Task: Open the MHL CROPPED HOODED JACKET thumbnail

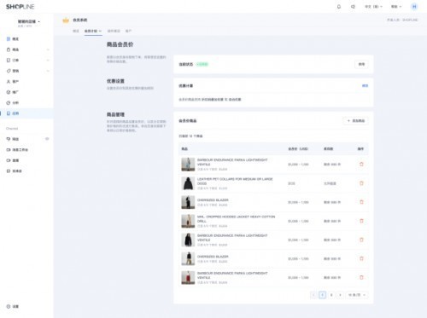Action: (188, 221)
